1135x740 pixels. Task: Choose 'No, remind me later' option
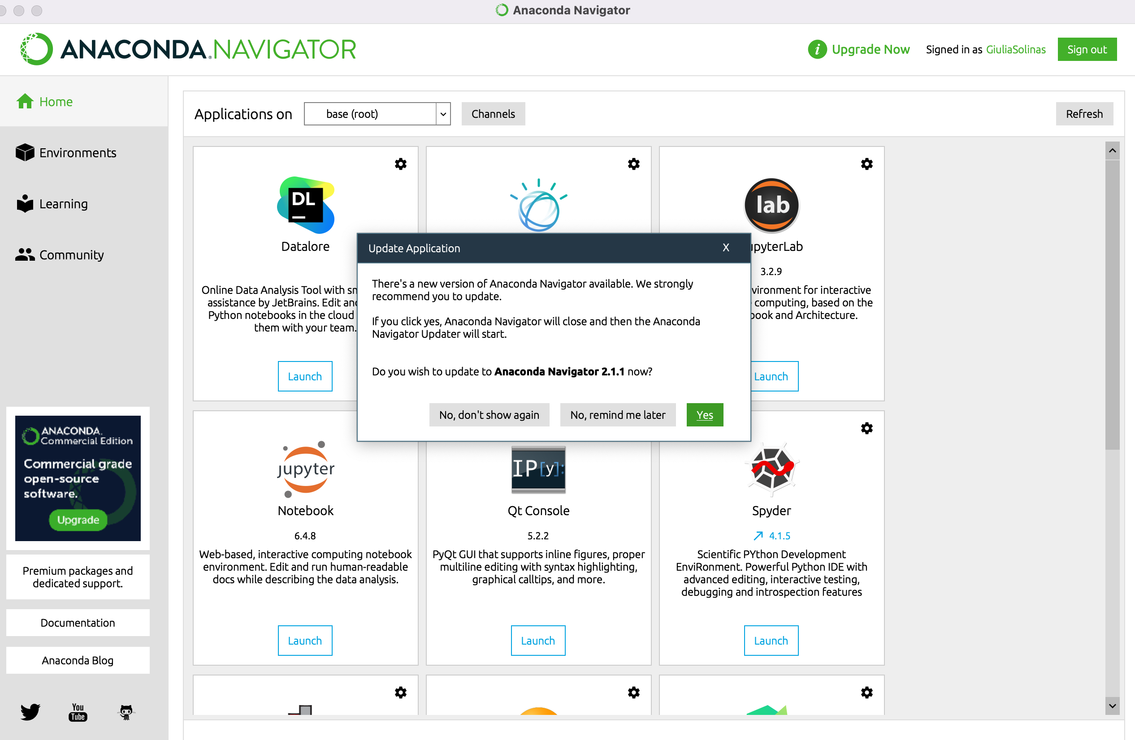618,414
